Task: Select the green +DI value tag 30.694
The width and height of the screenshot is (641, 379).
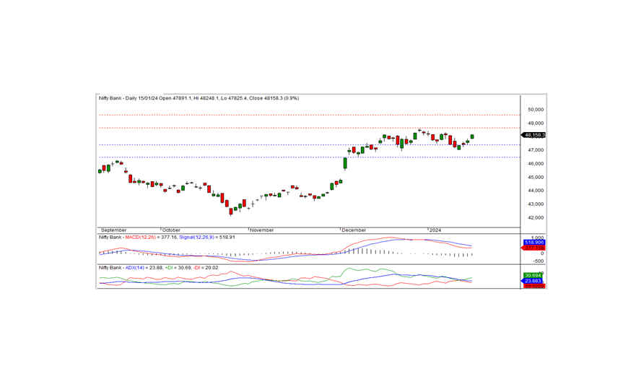Action: tap(534, 276)
